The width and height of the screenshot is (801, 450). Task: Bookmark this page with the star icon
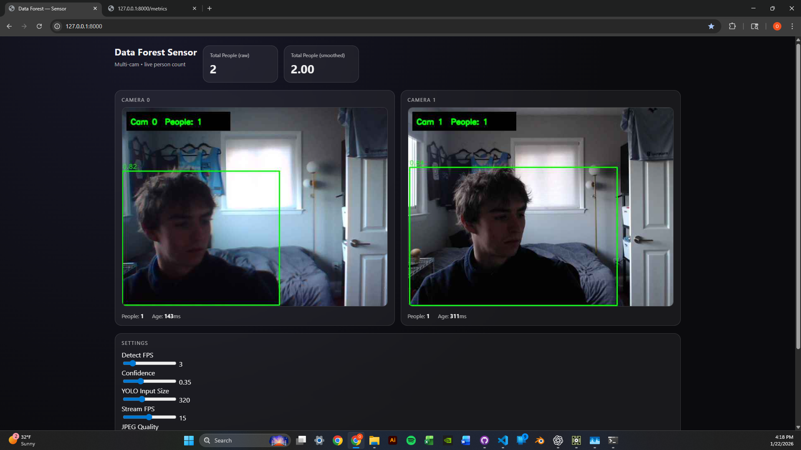pos(711,26)
